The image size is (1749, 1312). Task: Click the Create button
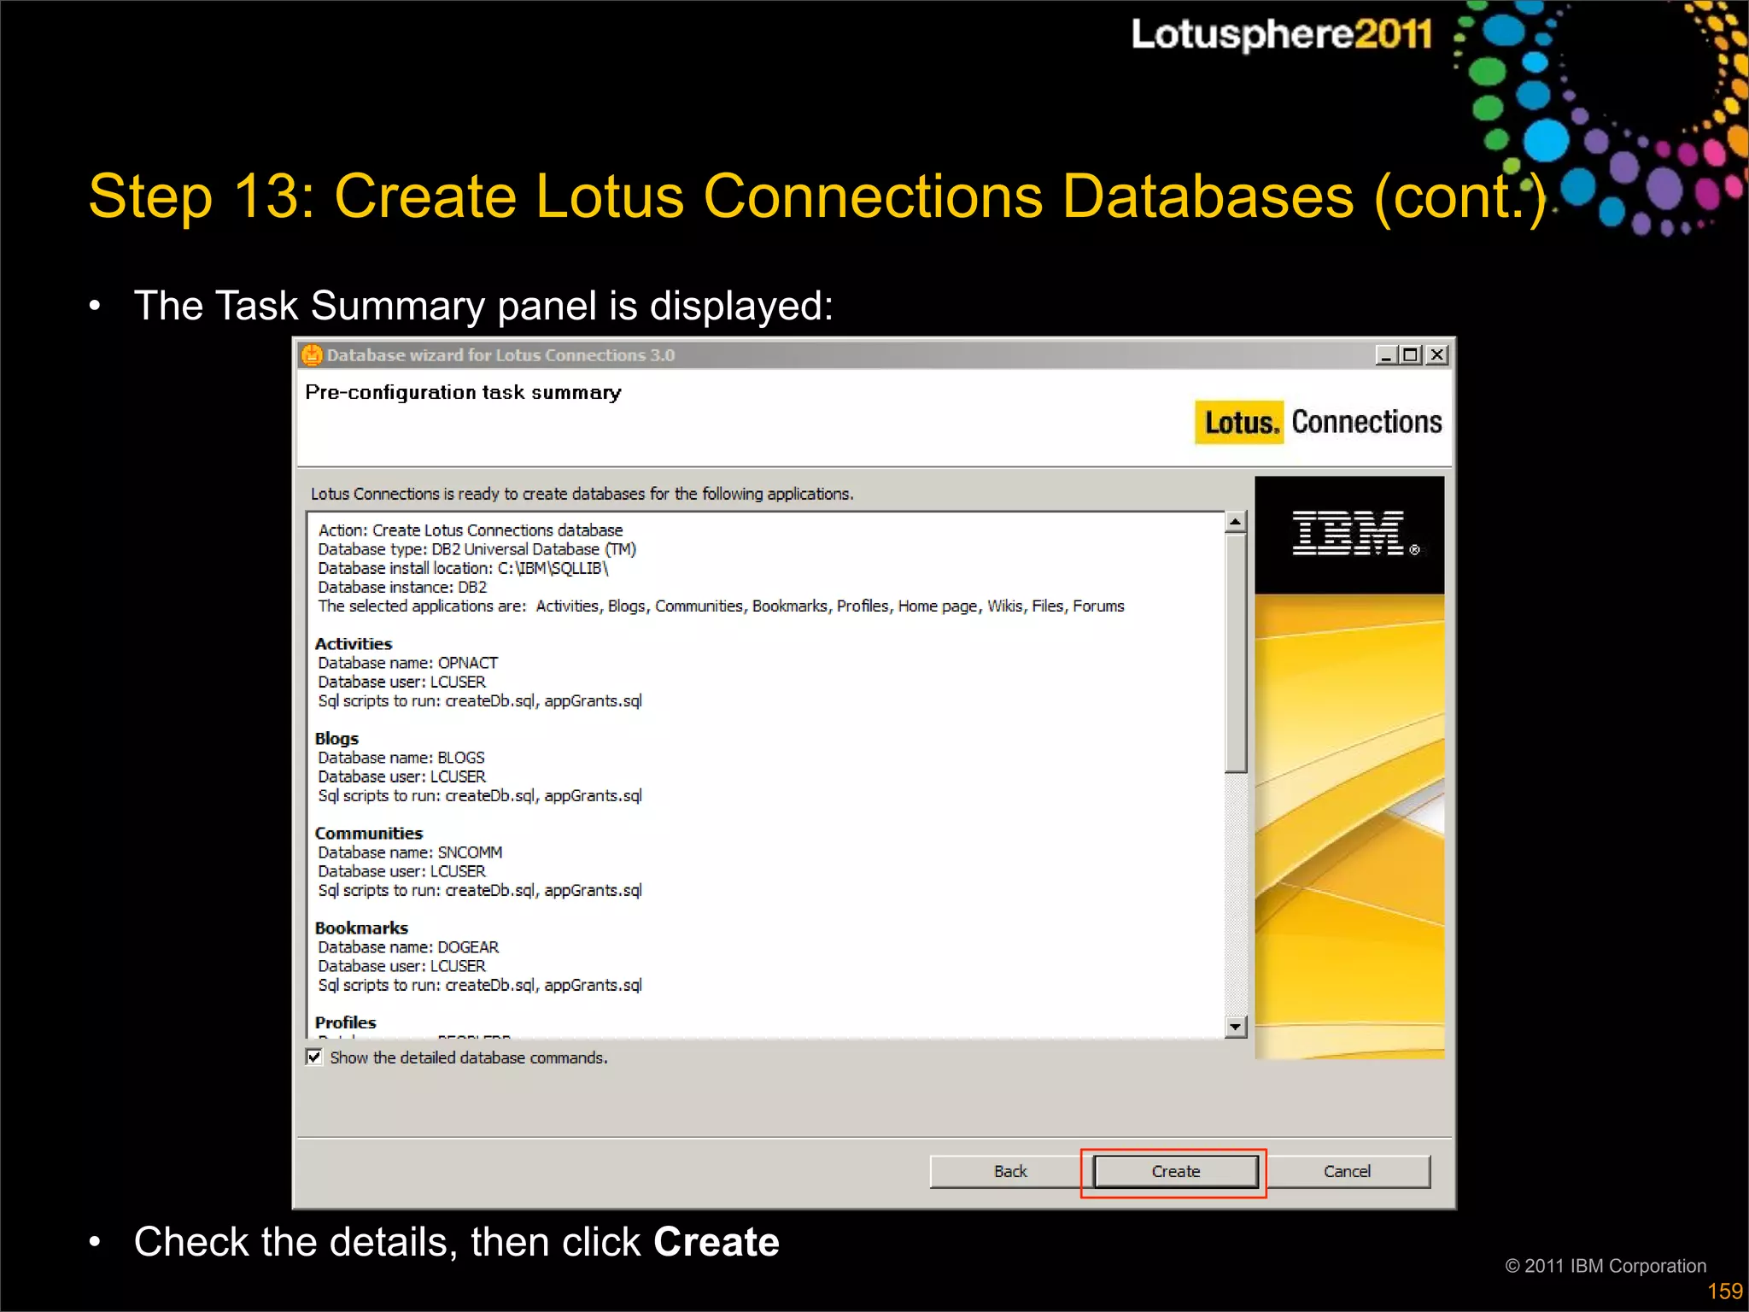pyautogui.click(x=1175, y=1171)
